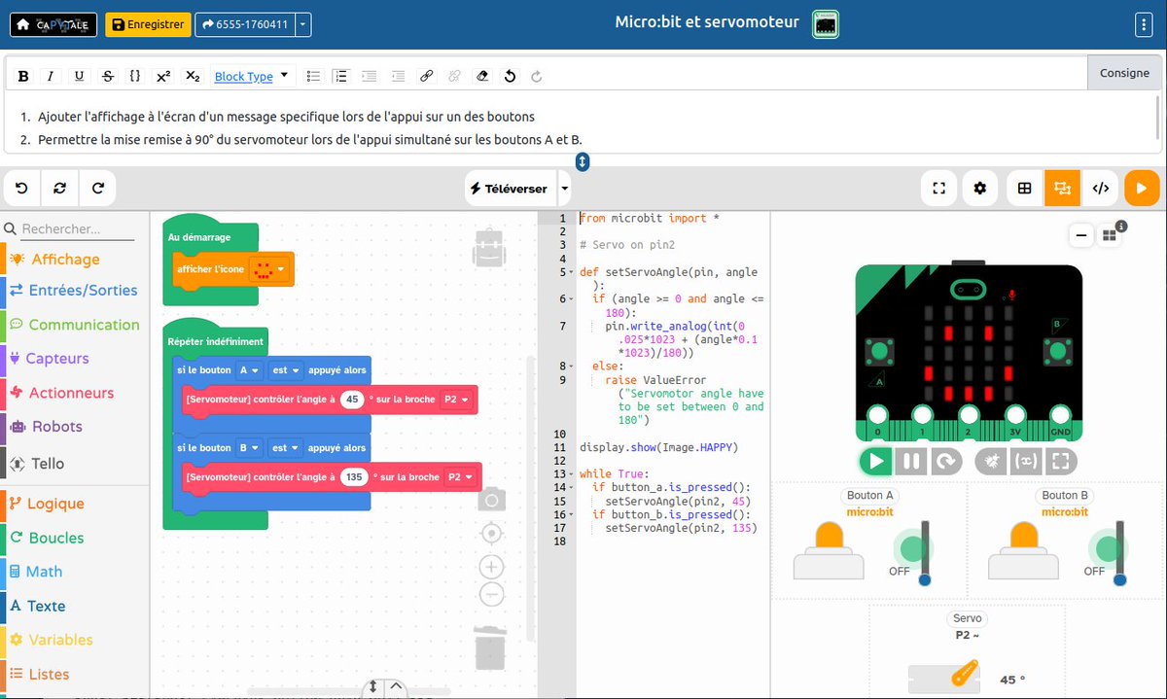Insert a hyperlink with link icon
The height and width of the screenshot is (699, 1167).
(x=426, y=76)
